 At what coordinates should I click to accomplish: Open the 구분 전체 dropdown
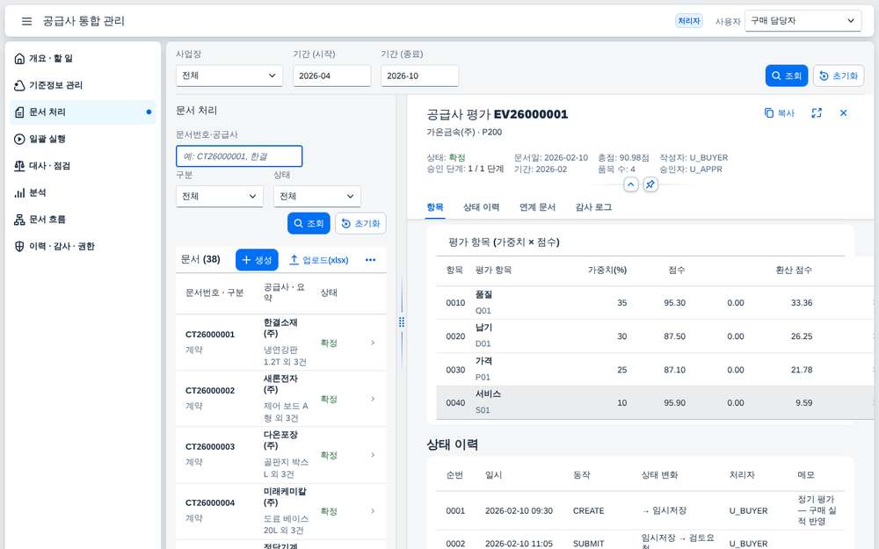pos(219,196)
